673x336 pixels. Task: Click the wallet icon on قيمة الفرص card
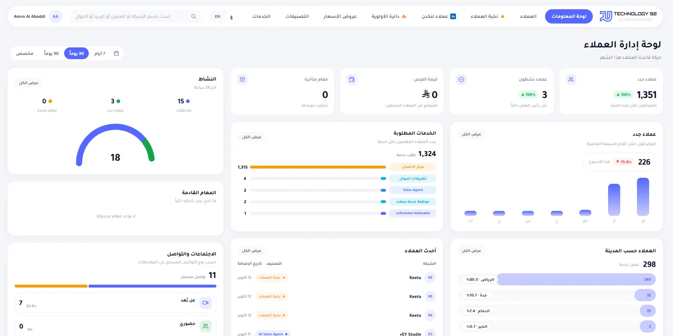(352, 79)
